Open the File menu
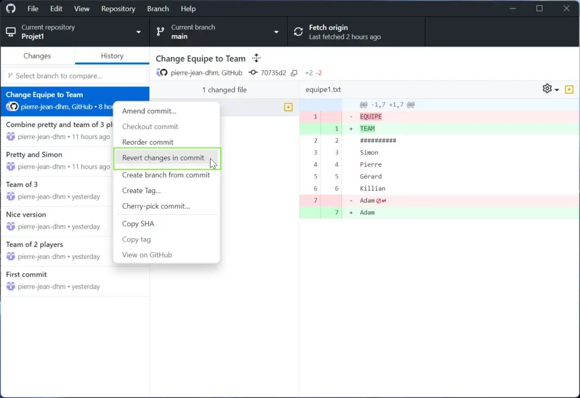The width and height of the screenshot is (580, 398). pos(32,9)
